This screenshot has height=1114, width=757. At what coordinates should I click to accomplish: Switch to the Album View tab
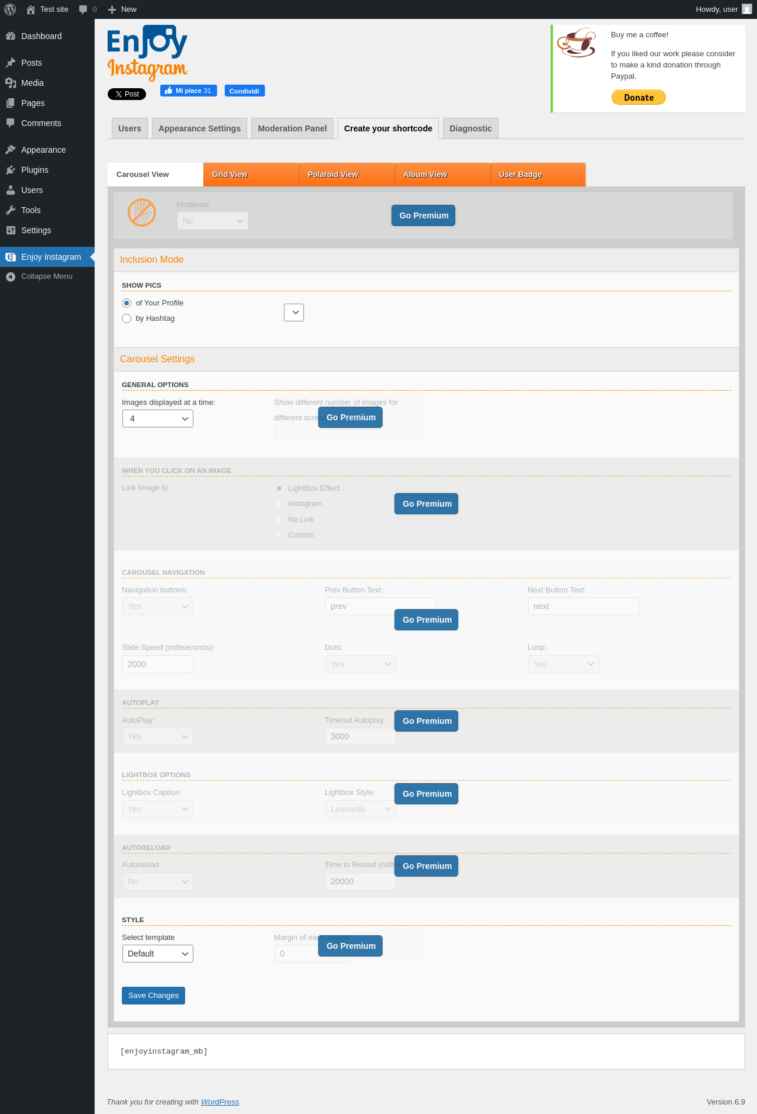click(443, 175)
